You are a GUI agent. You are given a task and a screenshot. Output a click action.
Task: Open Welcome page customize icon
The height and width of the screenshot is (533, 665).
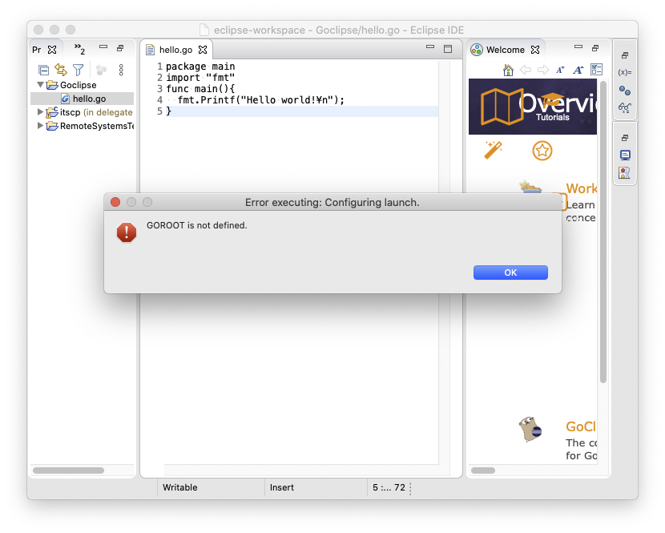pyautogui.click(x=596, y=71)
